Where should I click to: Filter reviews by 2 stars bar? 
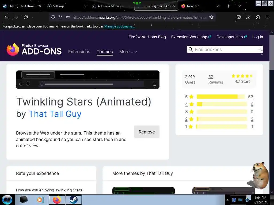pos(222,119)
